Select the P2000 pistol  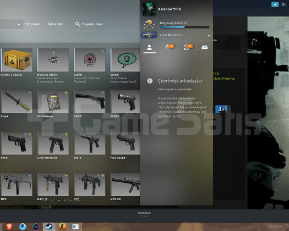coord(126,102)
